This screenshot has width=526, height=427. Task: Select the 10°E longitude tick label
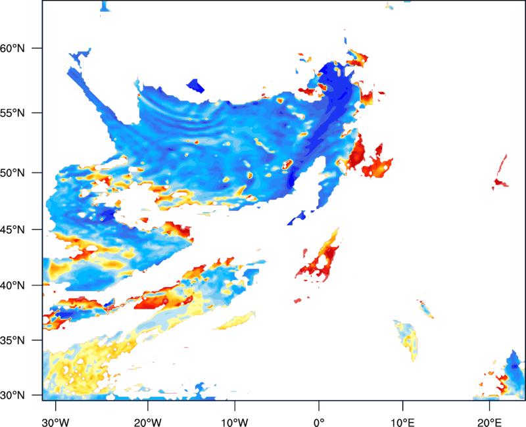[402, 422]
